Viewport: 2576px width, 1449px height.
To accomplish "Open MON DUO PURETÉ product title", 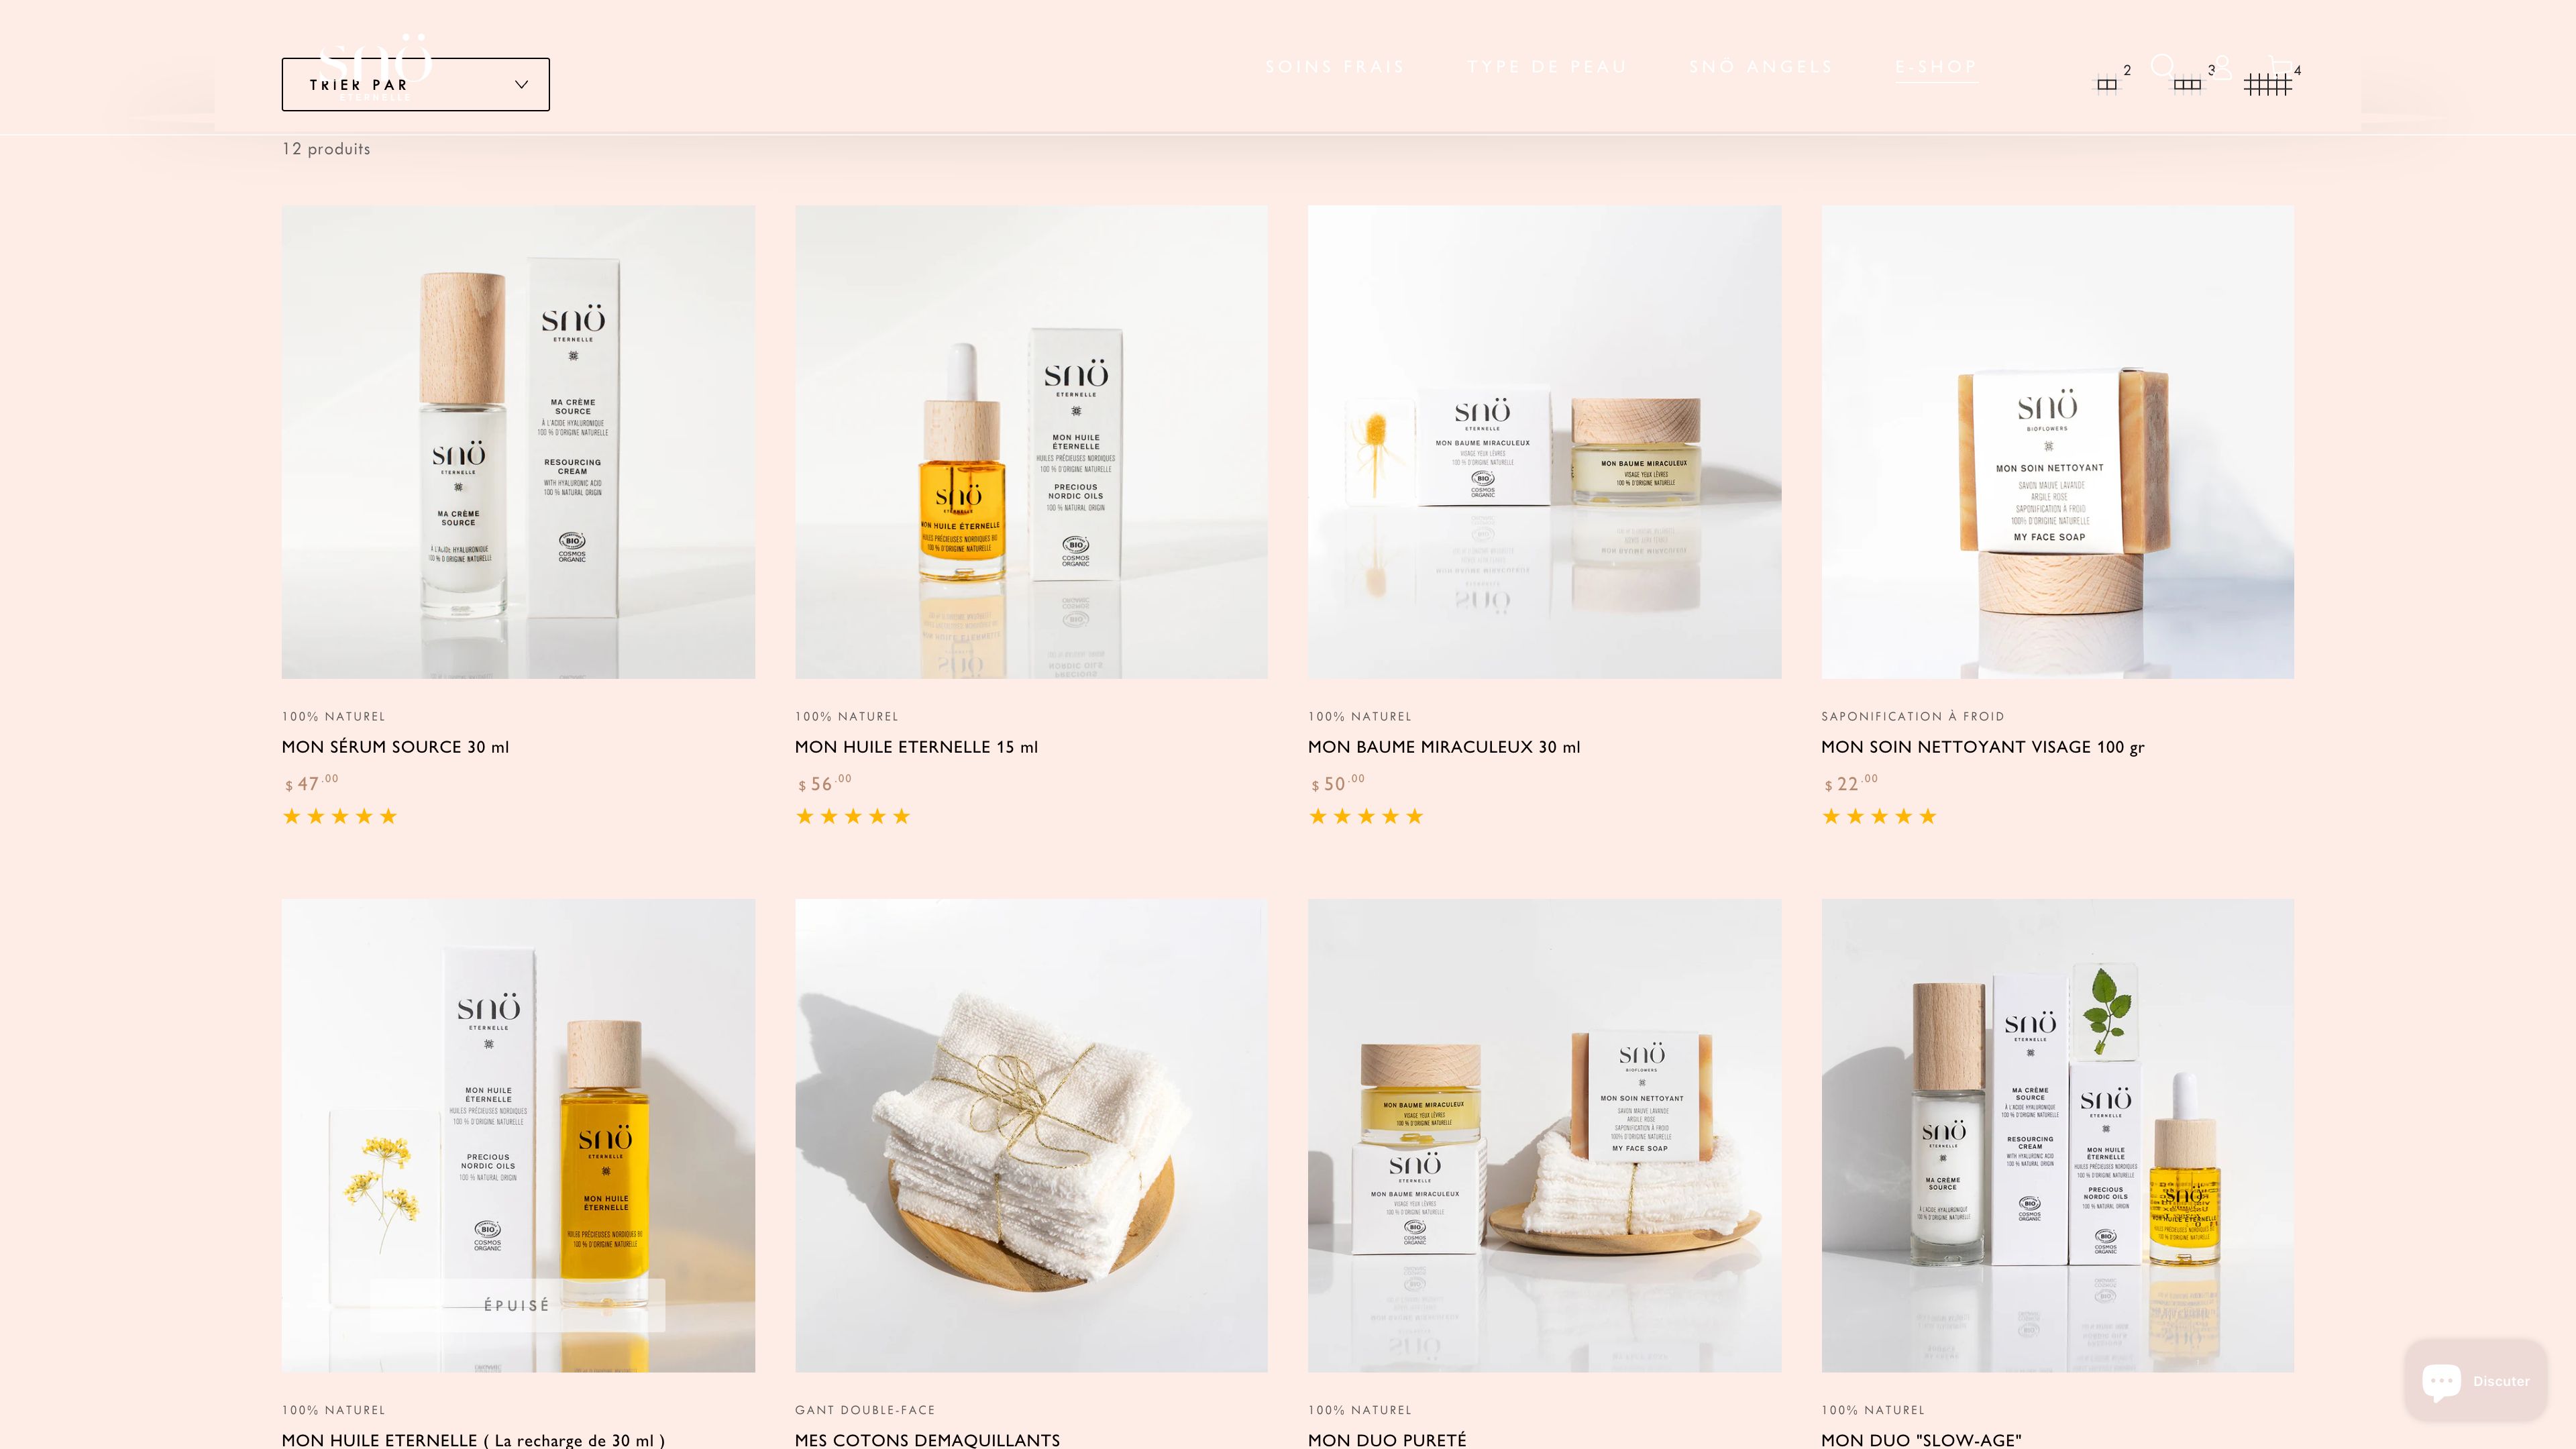I will tap(1387, 1440).
